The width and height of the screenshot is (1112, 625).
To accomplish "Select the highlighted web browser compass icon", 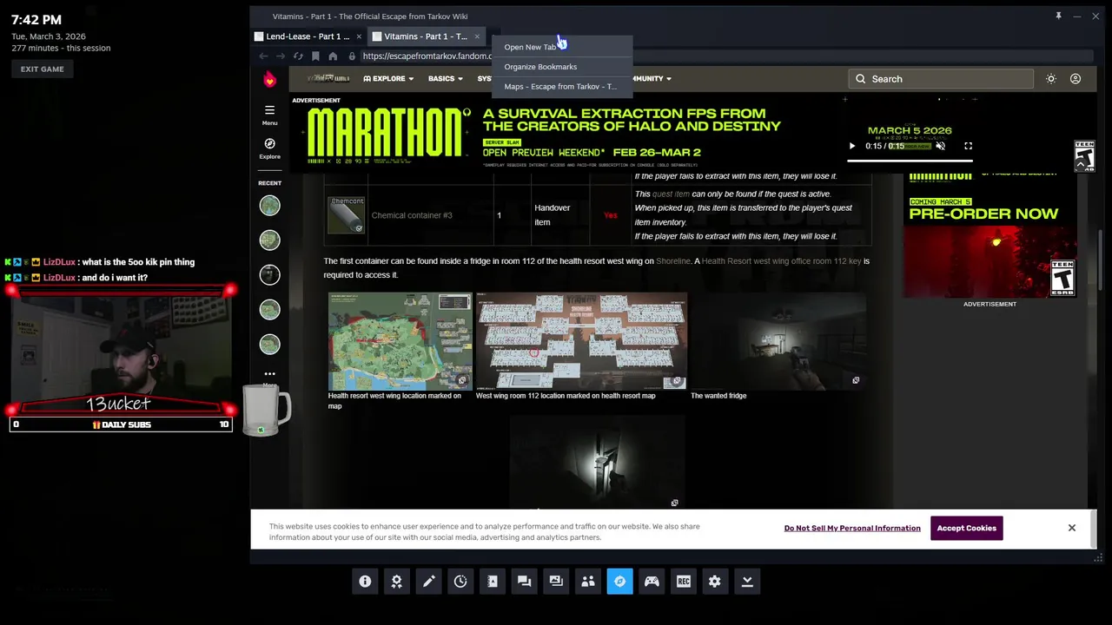I will tap(619, 582).
